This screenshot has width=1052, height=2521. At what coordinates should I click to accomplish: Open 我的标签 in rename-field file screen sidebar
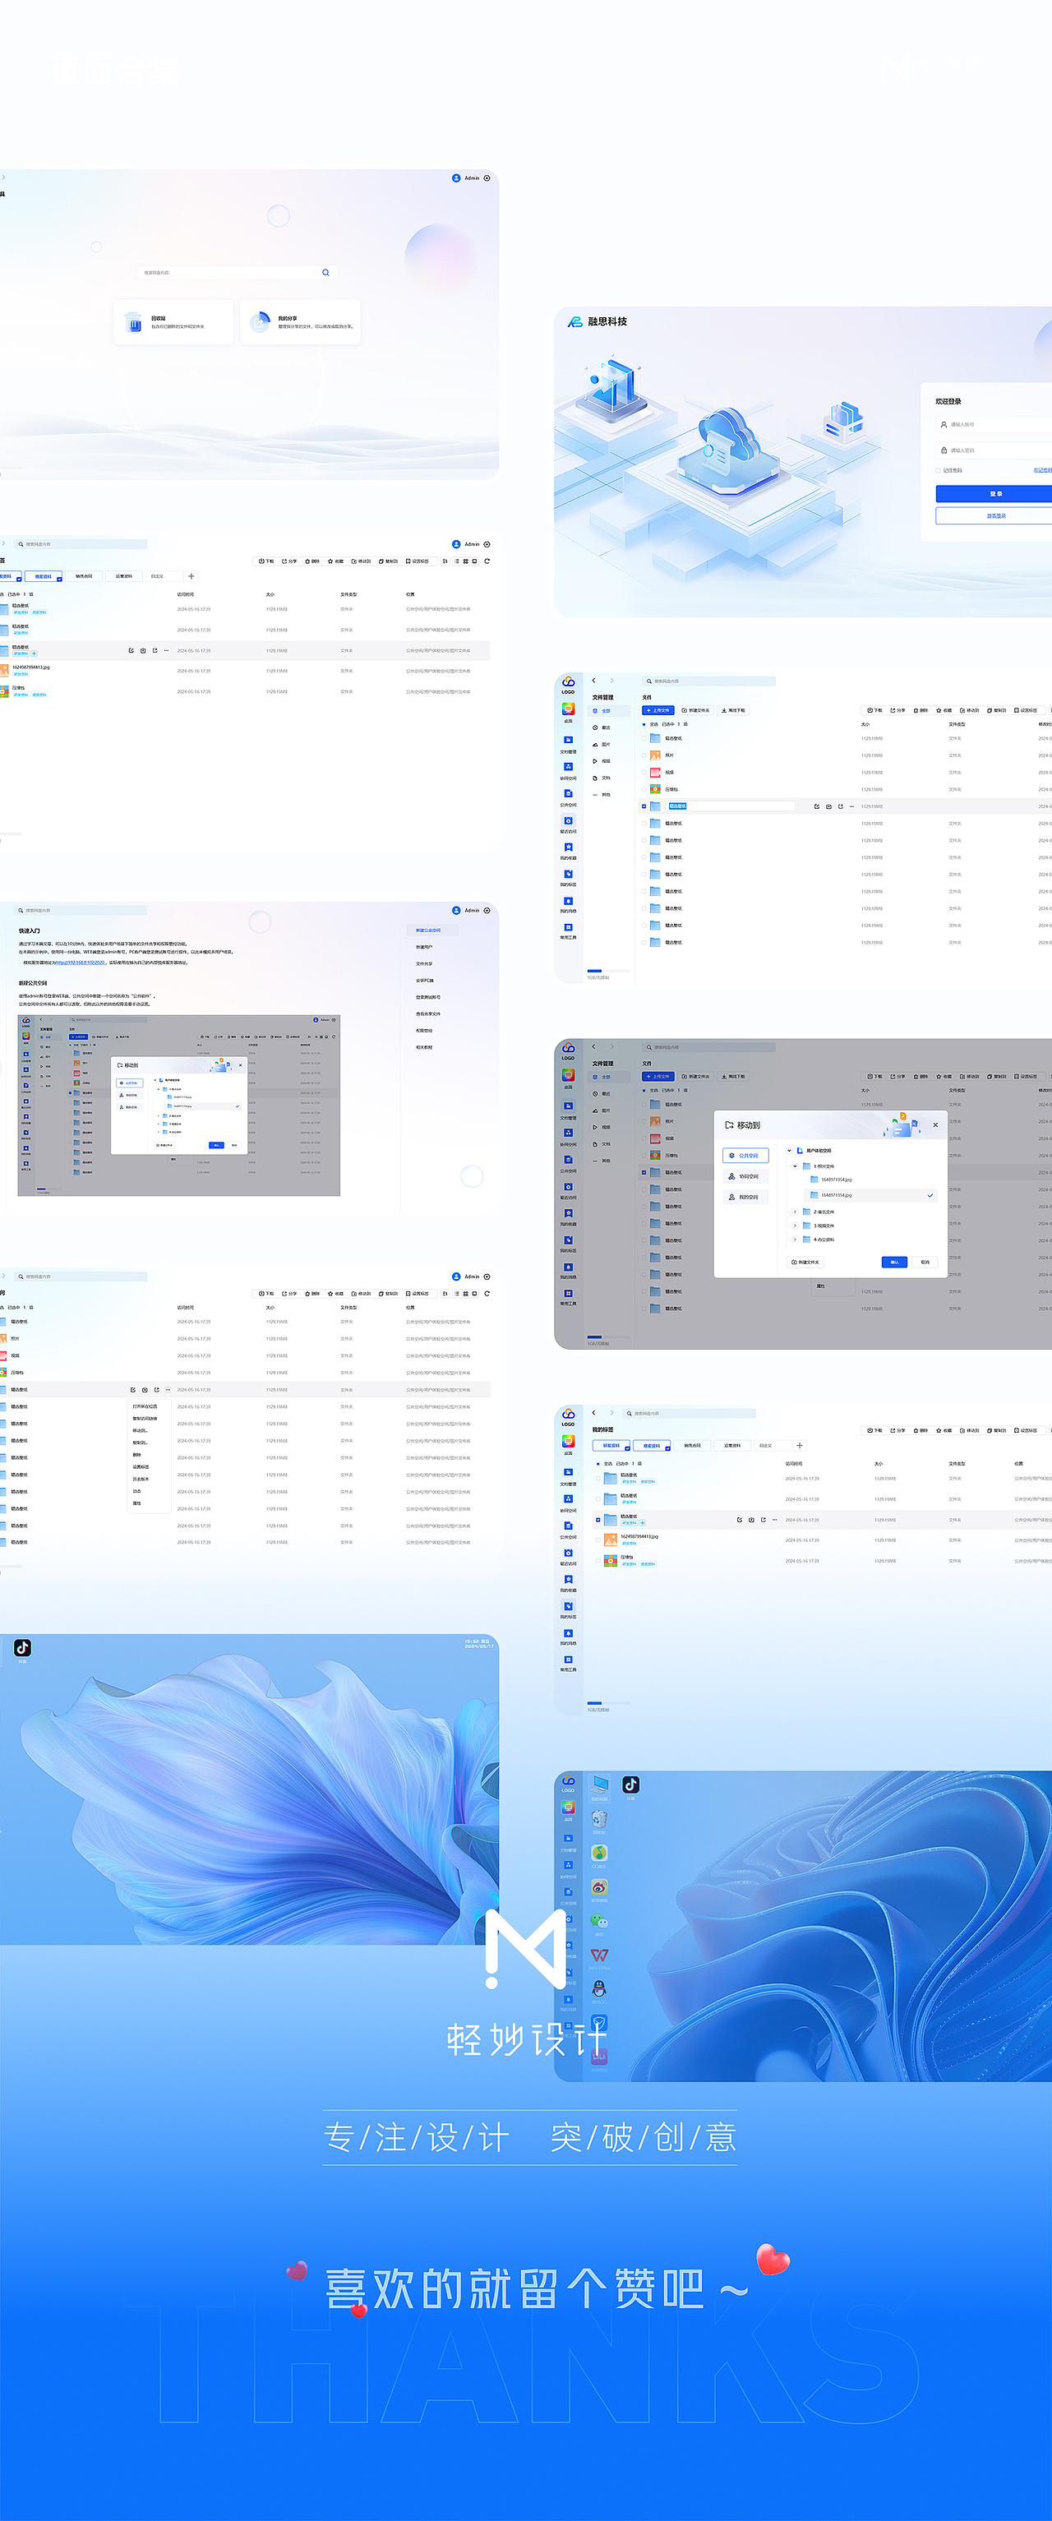click(x=568, y=877)
